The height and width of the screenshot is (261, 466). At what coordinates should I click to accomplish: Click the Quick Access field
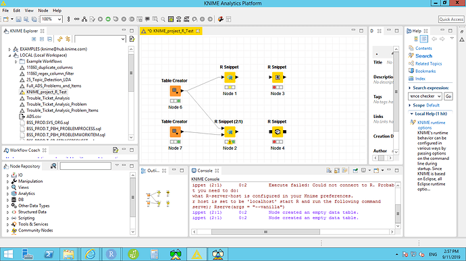pos(451,19)
